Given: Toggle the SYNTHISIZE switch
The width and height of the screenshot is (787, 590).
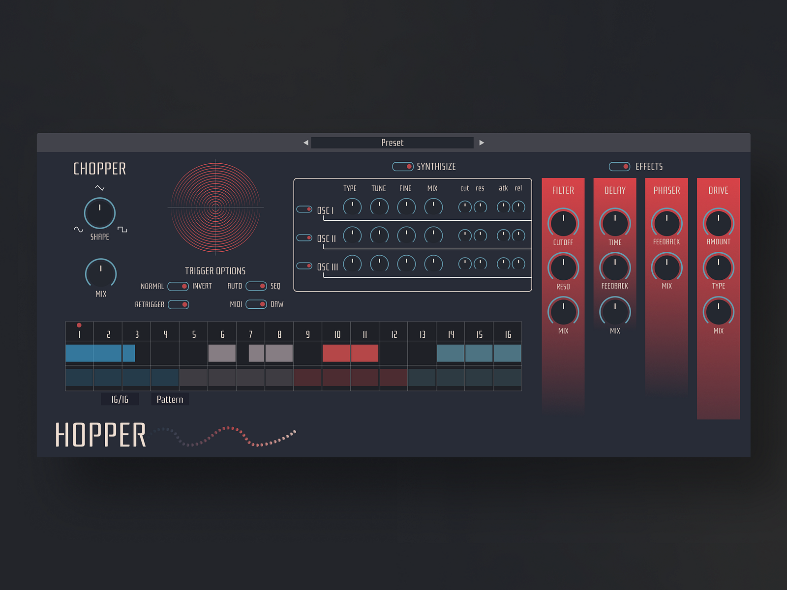Looking at the screenshot, I should [x=402, y=167].
